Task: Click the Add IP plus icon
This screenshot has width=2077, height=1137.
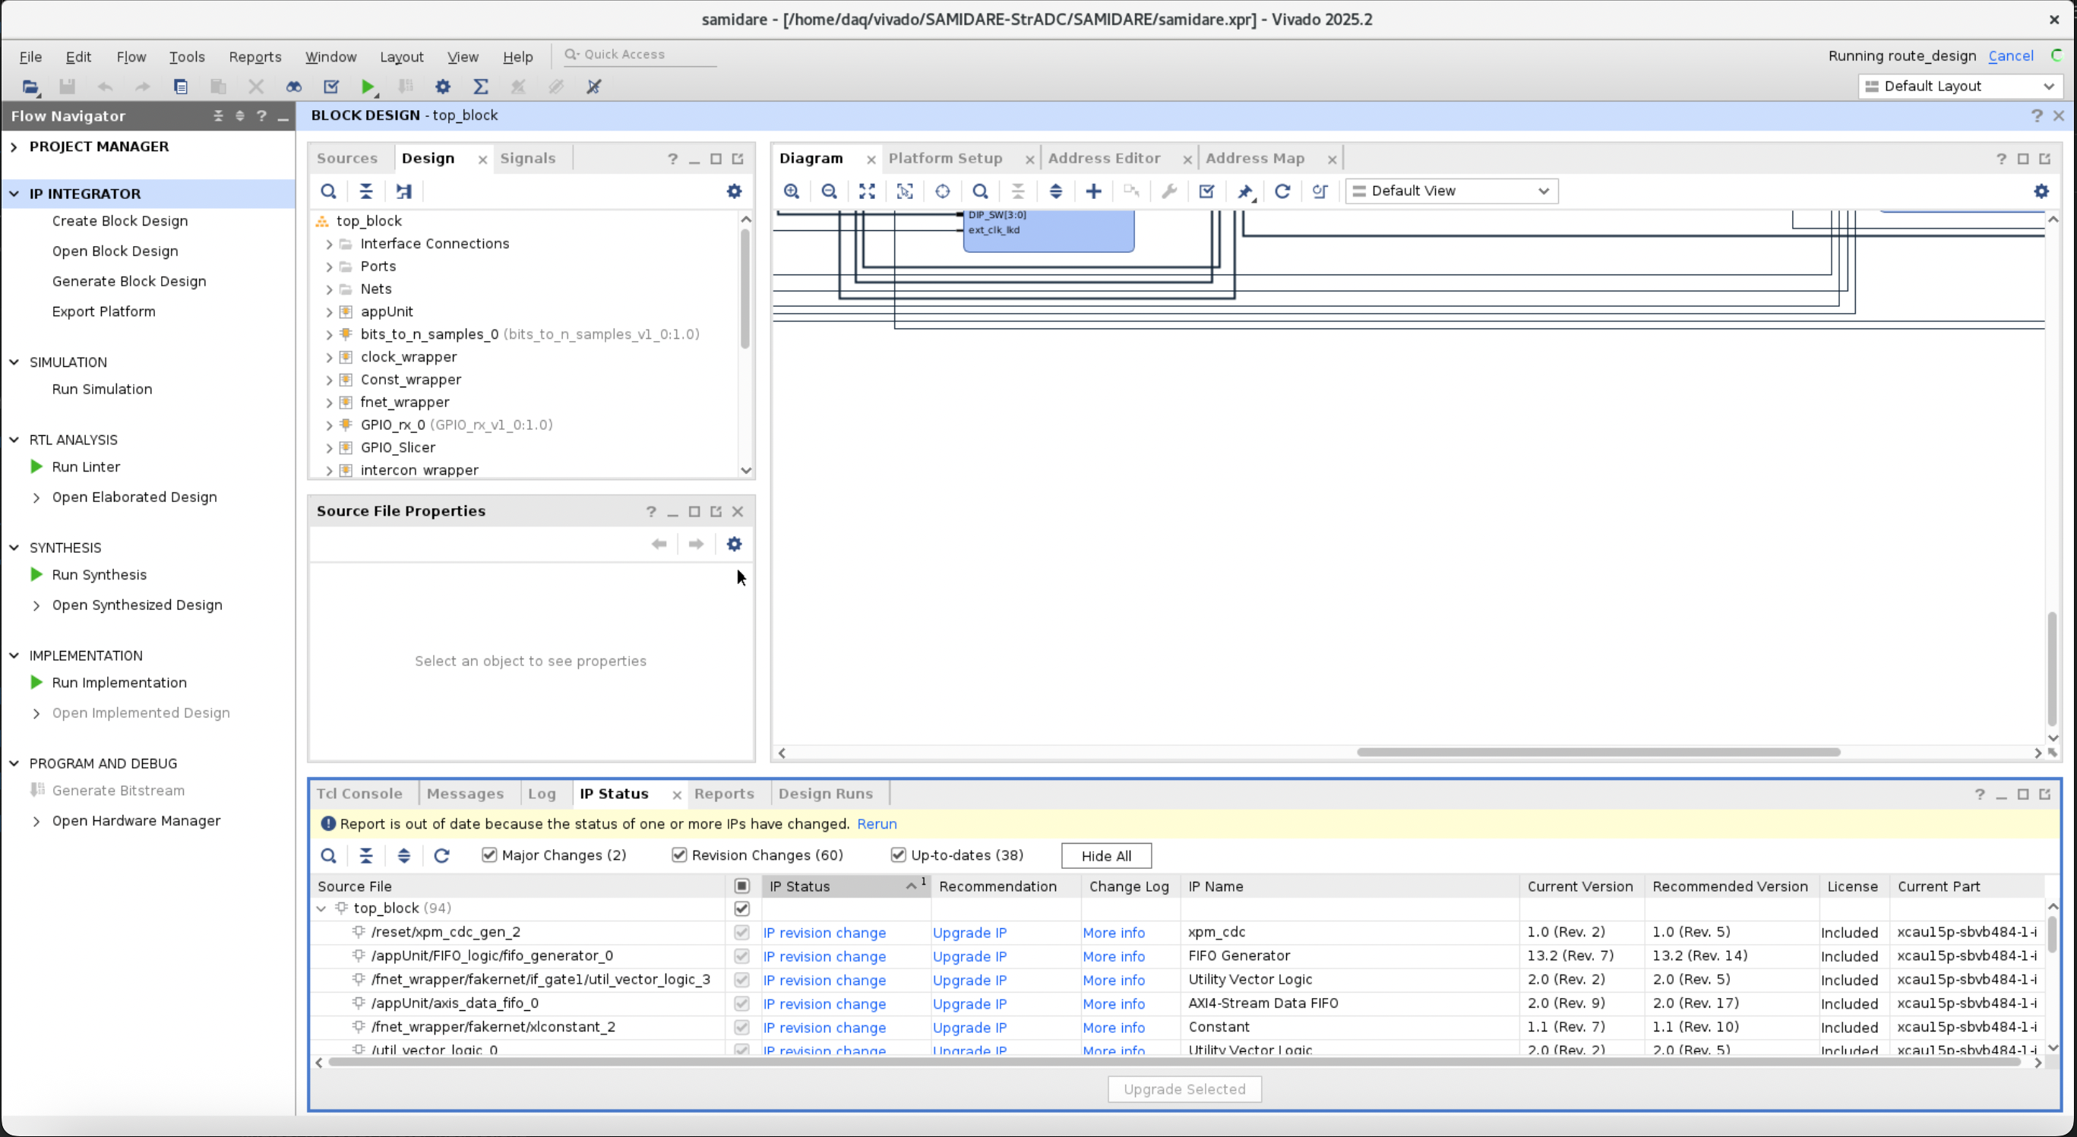Action: pos(1093,191)
